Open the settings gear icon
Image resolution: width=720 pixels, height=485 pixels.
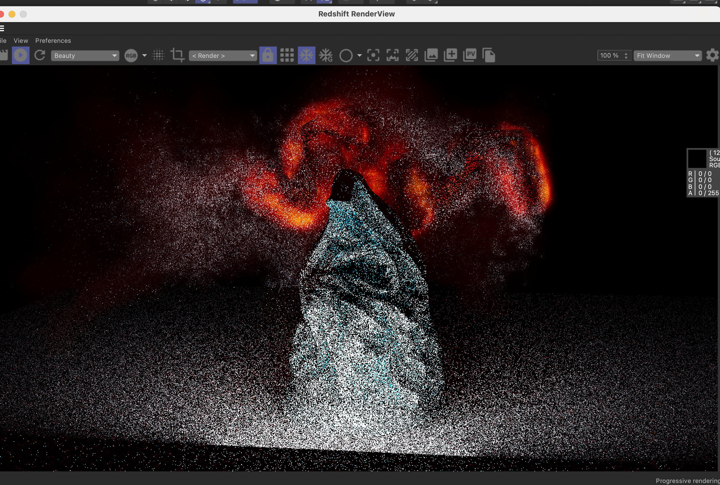pyautogui.click(x=712, y=55)
